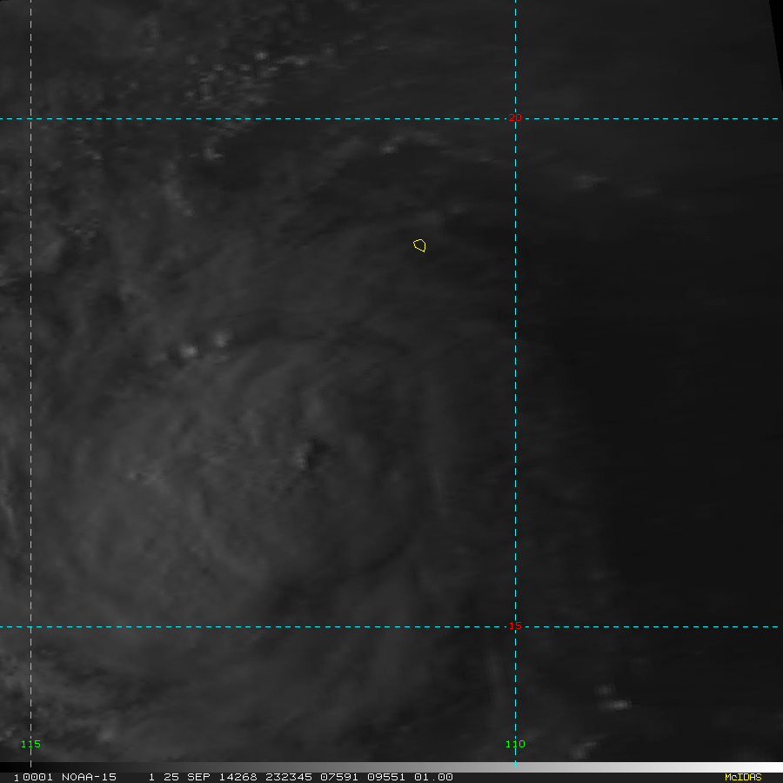
Task: Click the yellow 1 at footer start
Action: [x=16, y=777]
